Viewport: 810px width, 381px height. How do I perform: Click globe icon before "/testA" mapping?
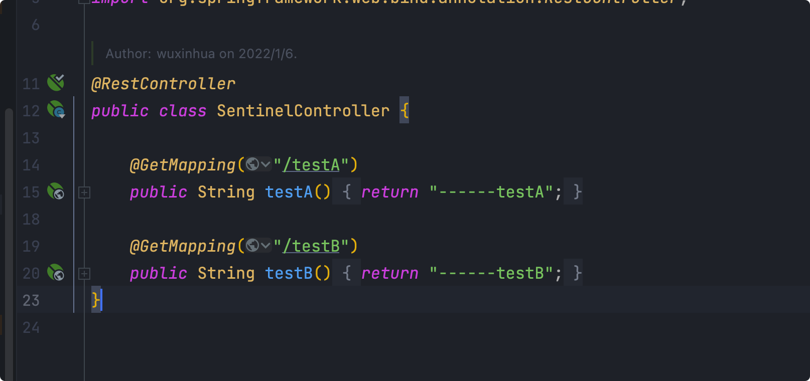point(252,164)
